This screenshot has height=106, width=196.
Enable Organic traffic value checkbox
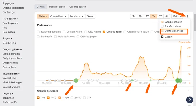(125, 32)
